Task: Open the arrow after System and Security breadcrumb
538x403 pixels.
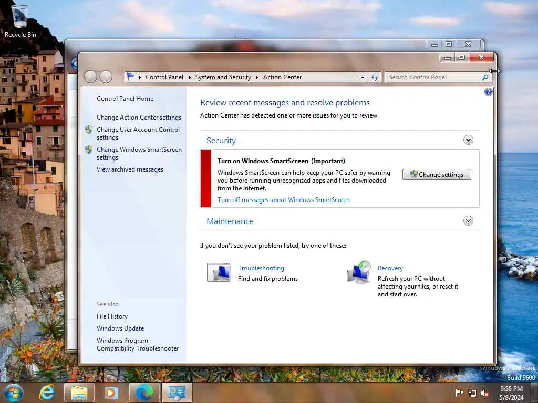Action: tap(257, 78)
